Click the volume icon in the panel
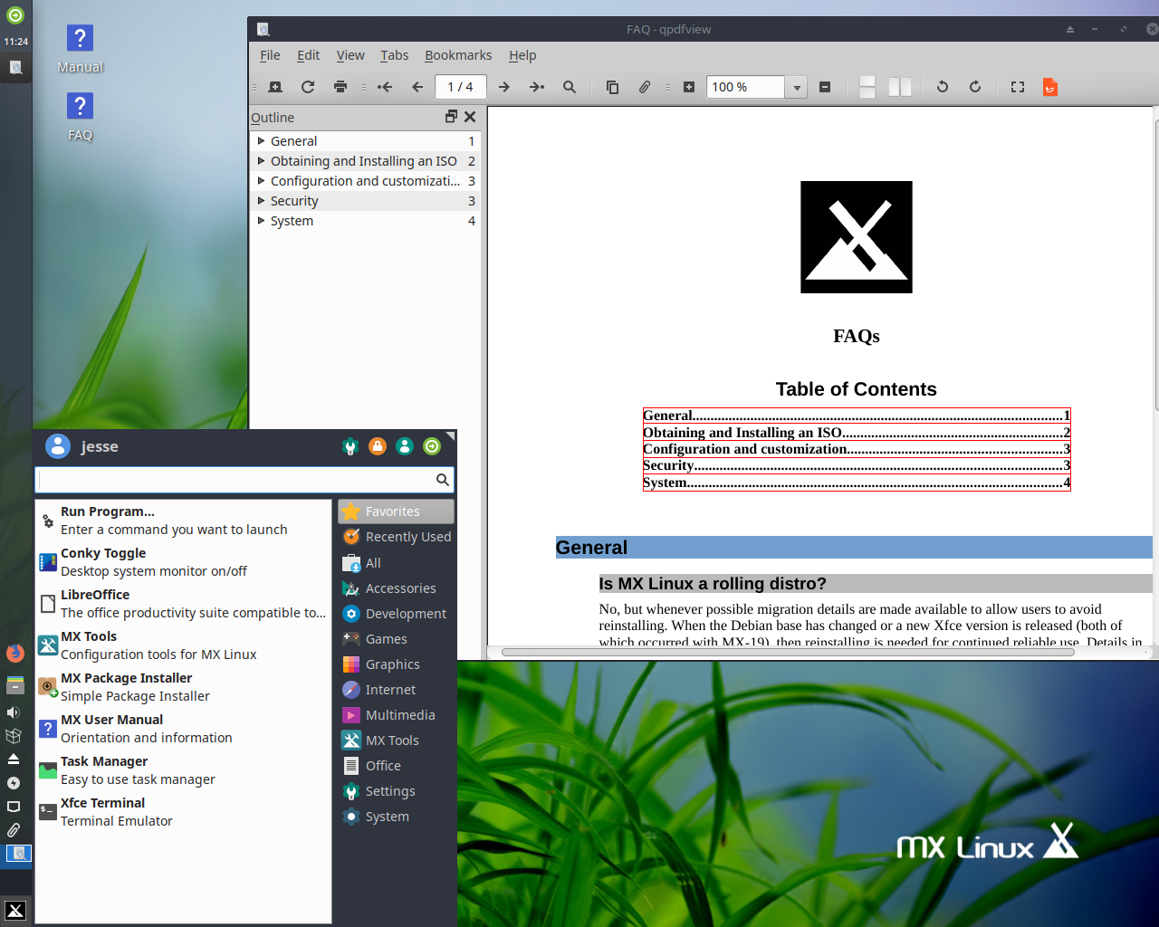The width and height of the screenshot is (1159, 927). (x=14, y=712)
